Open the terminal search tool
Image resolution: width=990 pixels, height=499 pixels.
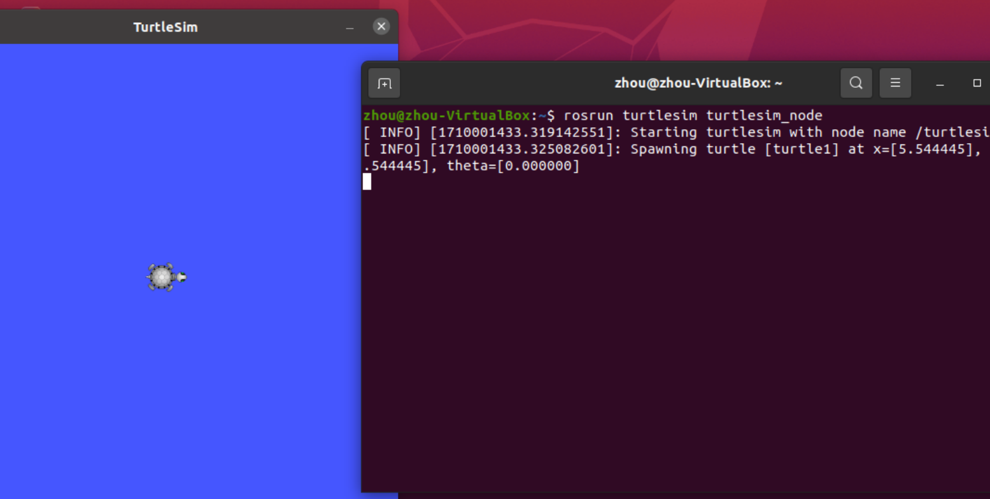coord(856,83)
